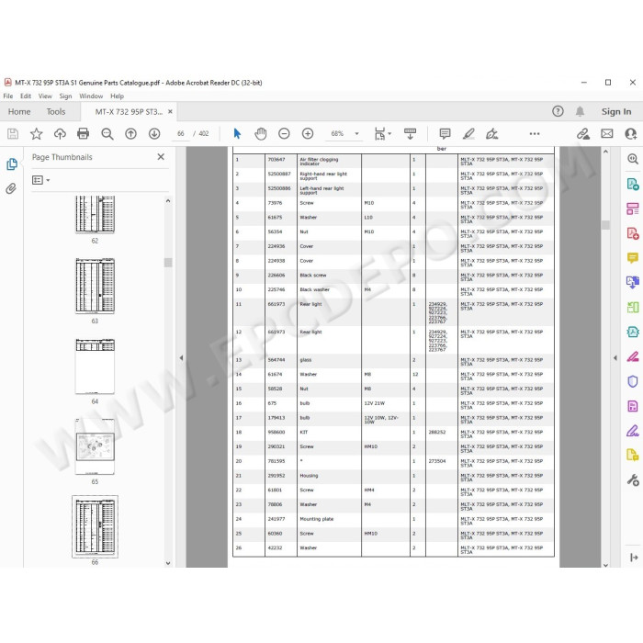Print the document with printer icon
The image size is (643, 643).
pyautogui.click(x=84, y=134)
